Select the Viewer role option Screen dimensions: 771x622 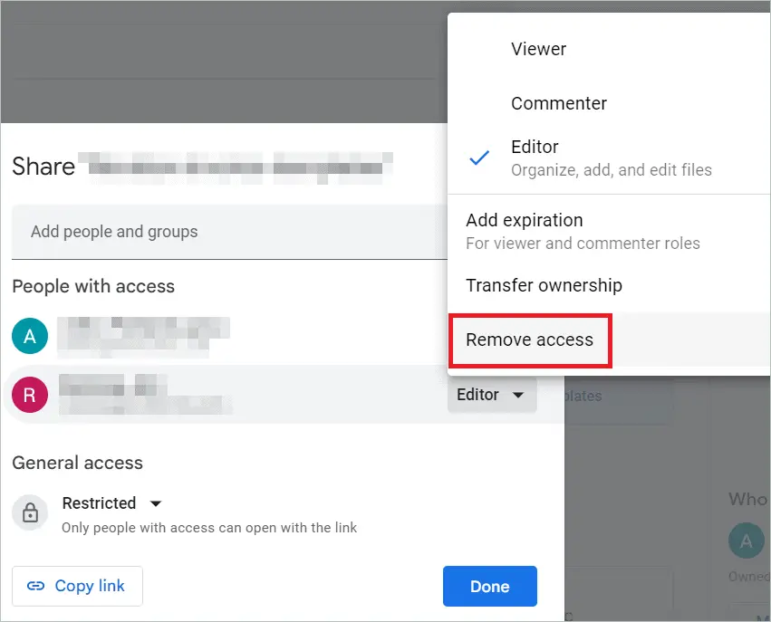pyautogui.click(x=538, y=49)
